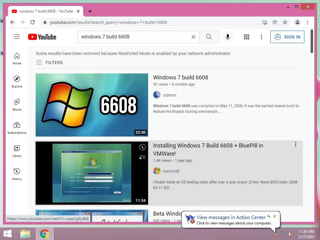
Task: Click the SIGN IN button
Action: [287, 37]
